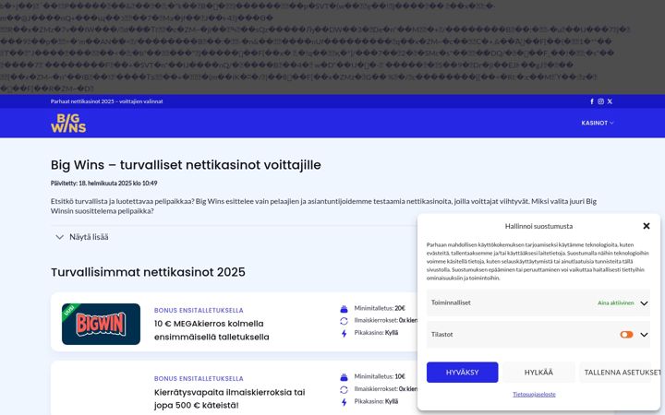Open the Facebook social icon
The image size is (665, 415).
pos(592,101)
